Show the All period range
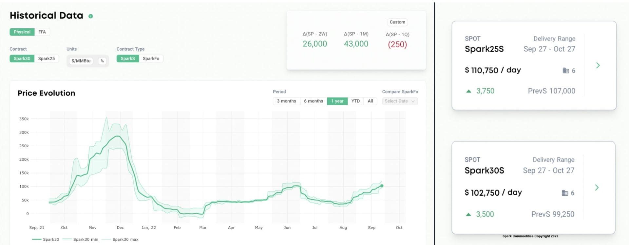This screenshot has height=245, width=629. [x=370, y=101]
